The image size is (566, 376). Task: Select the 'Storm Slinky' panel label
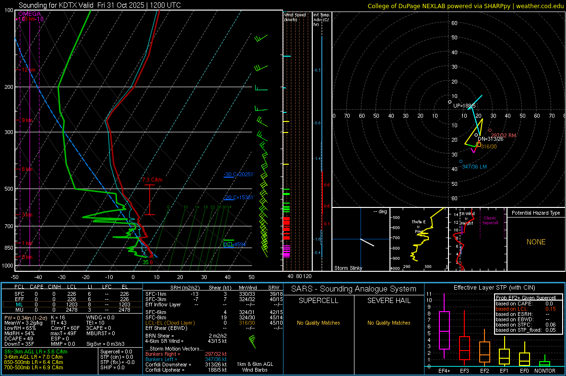pos(348,268)
